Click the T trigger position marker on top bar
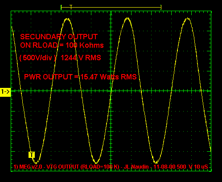Screen dimensions: 222x182 pos(71,7)
